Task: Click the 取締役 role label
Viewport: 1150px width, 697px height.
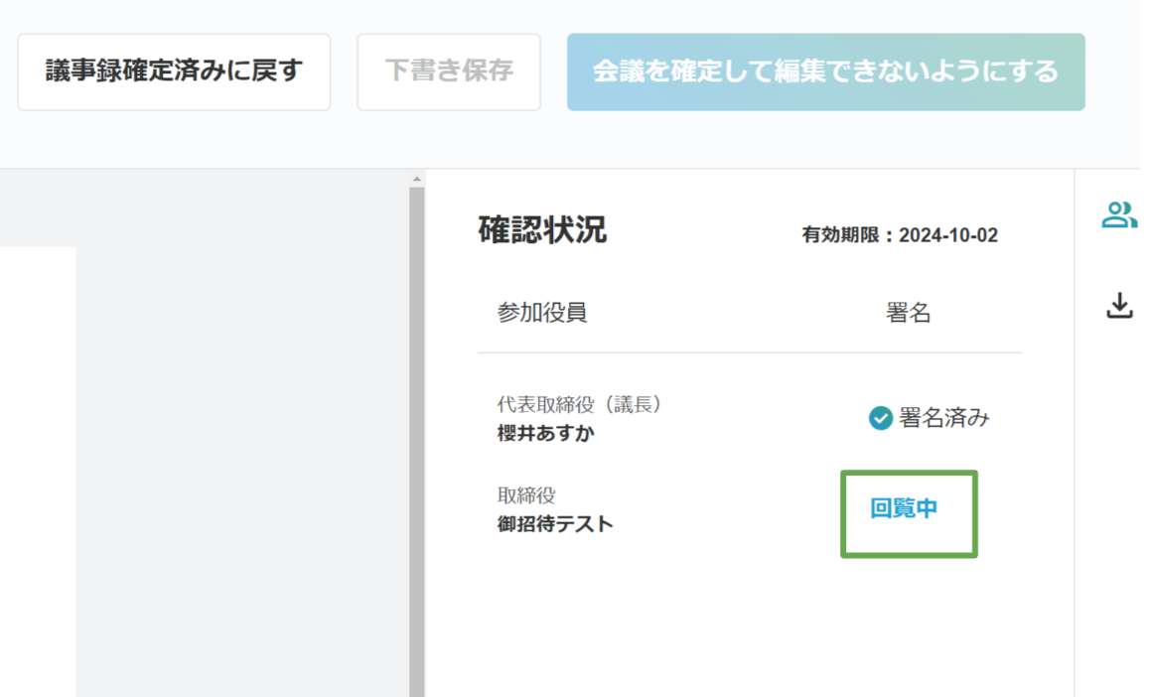Action: click(526, 495)
